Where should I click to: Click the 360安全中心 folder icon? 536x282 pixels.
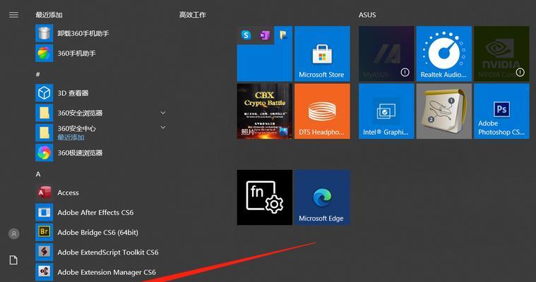[44, 133]
